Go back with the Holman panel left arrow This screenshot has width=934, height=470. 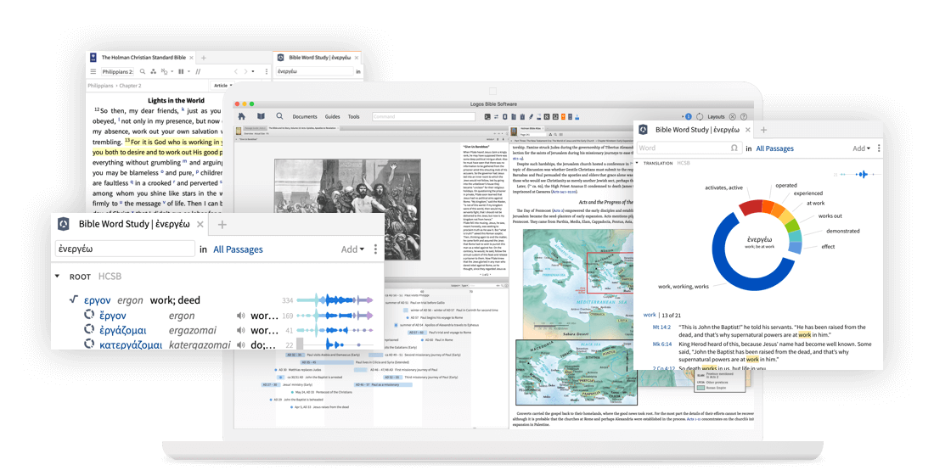[236, 71]
